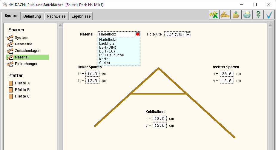Open Pfette A in the sidebar
This screenshot has width=276, height=150.
(22, 83)
